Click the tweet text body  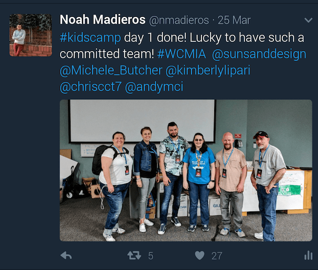point(183,62)
